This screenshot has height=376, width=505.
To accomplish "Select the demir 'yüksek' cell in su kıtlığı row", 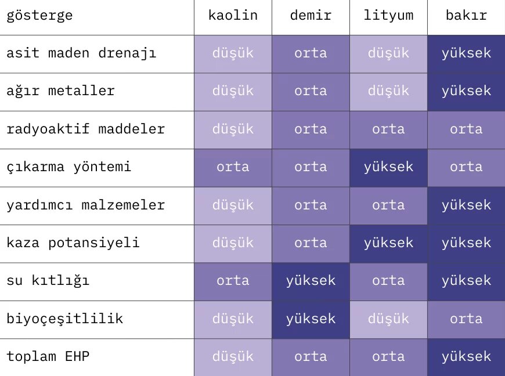I will pos(311,281).
